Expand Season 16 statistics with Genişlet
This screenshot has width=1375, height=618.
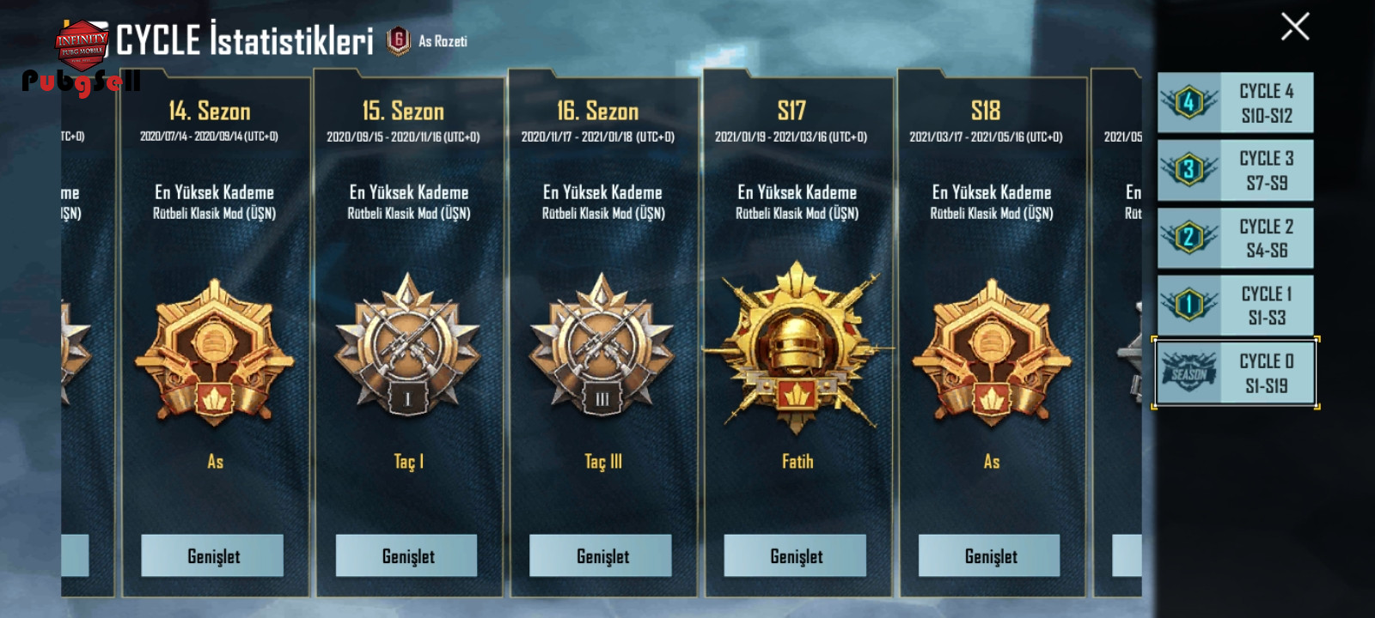pyautogui.click(x=601, y=555)
